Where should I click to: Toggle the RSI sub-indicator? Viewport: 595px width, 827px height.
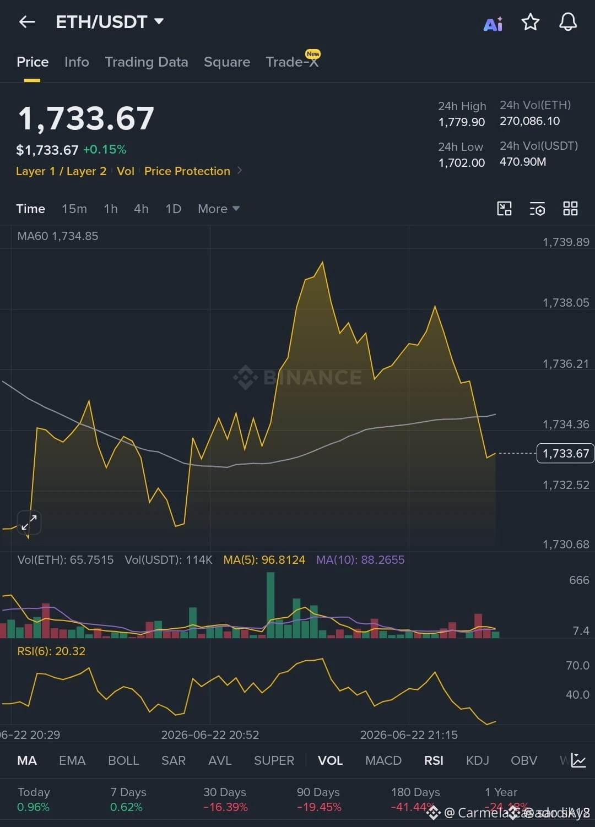pos(434,760)
